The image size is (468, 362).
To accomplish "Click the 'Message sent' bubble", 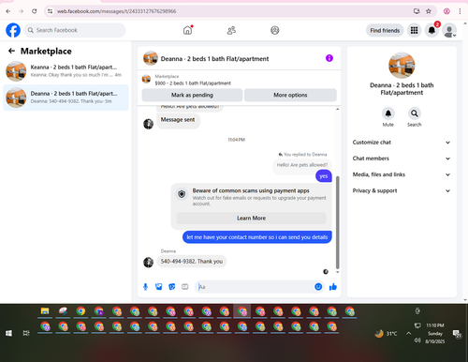I will click(x=178, y=120).
